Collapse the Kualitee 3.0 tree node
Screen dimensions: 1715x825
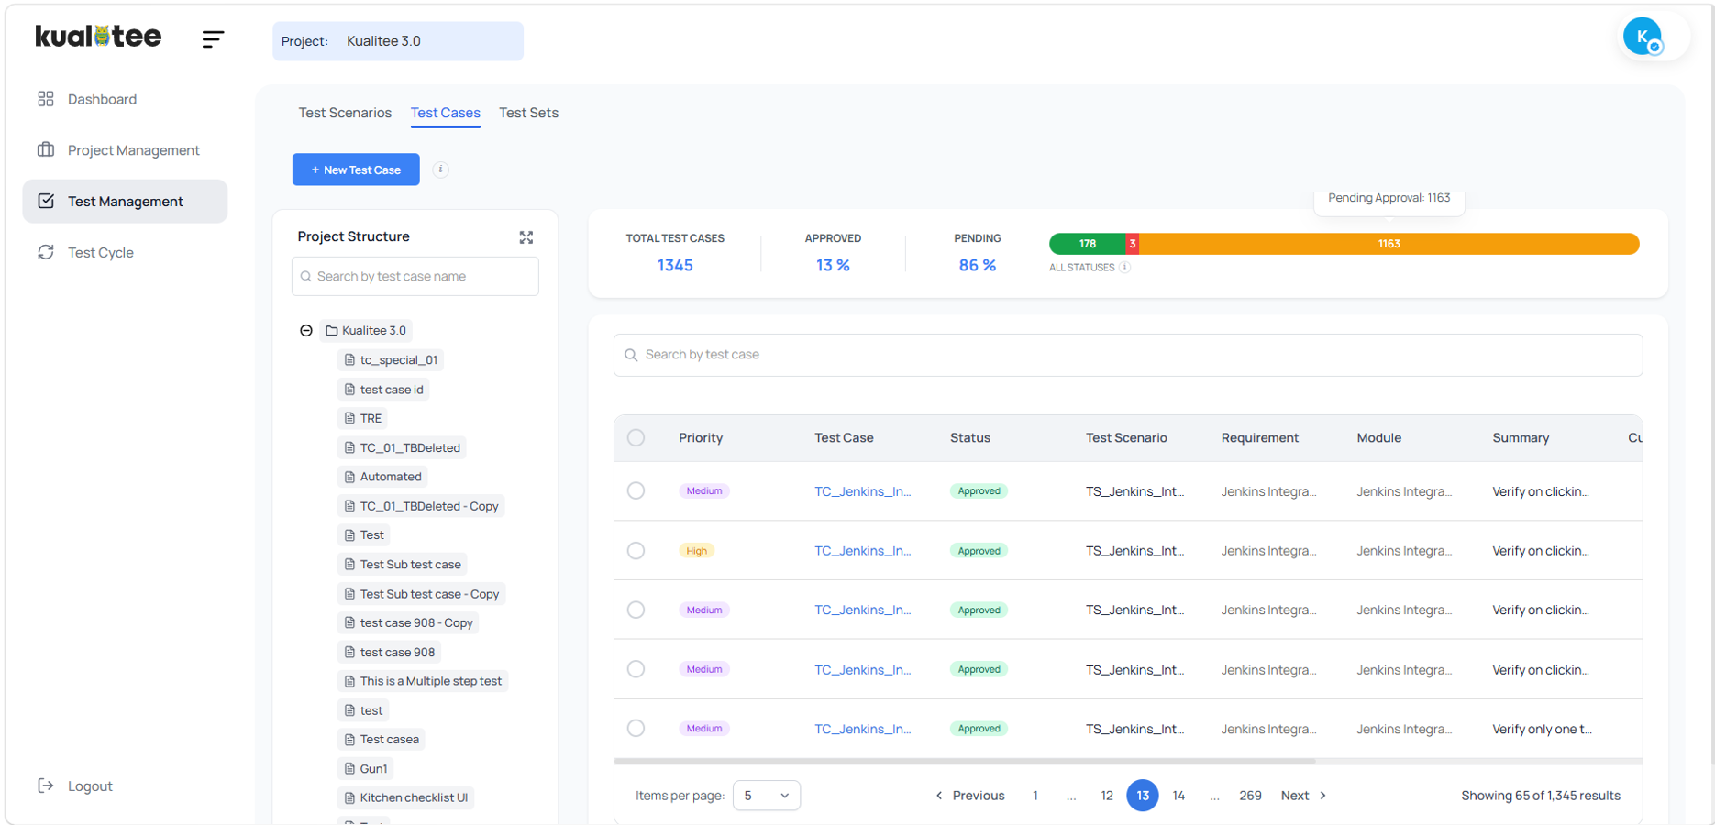tap(306, 331)
